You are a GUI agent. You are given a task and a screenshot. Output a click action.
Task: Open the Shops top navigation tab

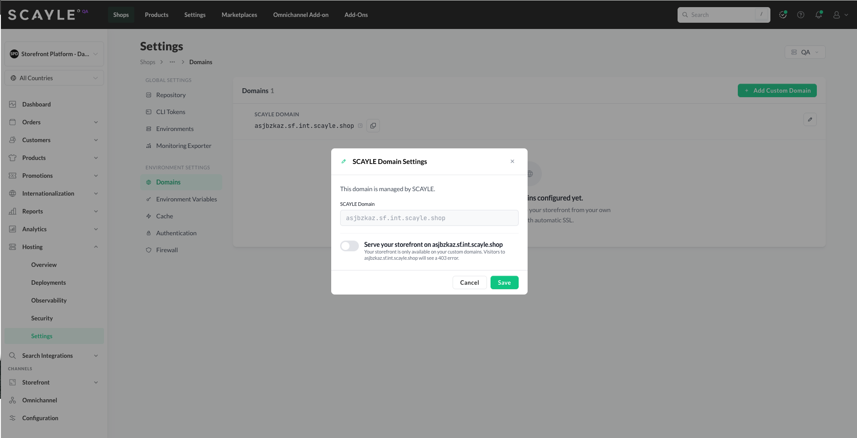(x=121, y=15)
